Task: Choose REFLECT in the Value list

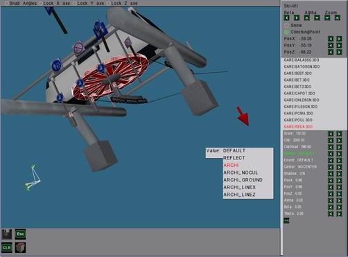Action: click(x=234, y=158)
